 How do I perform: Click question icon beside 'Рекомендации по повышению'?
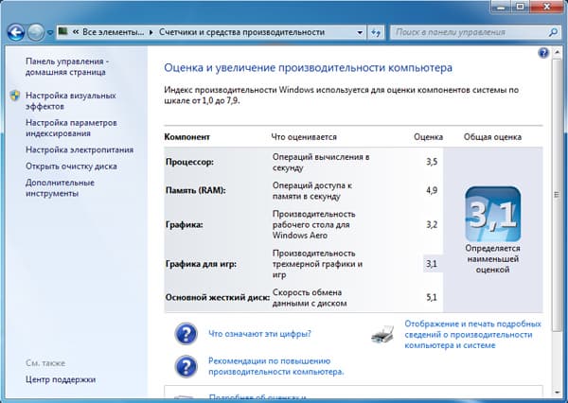tap(186, 366)
